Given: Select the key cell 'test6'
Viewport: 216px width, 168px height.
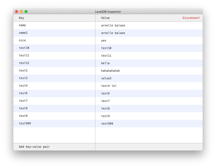Looking at the screenshot, I should coord(54,93).
